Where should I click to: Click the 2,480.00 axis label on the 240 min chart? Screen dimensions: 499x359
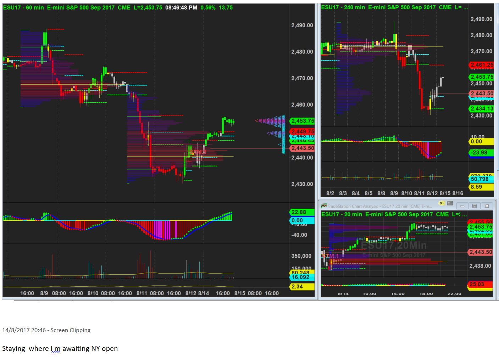pos(481,35)
